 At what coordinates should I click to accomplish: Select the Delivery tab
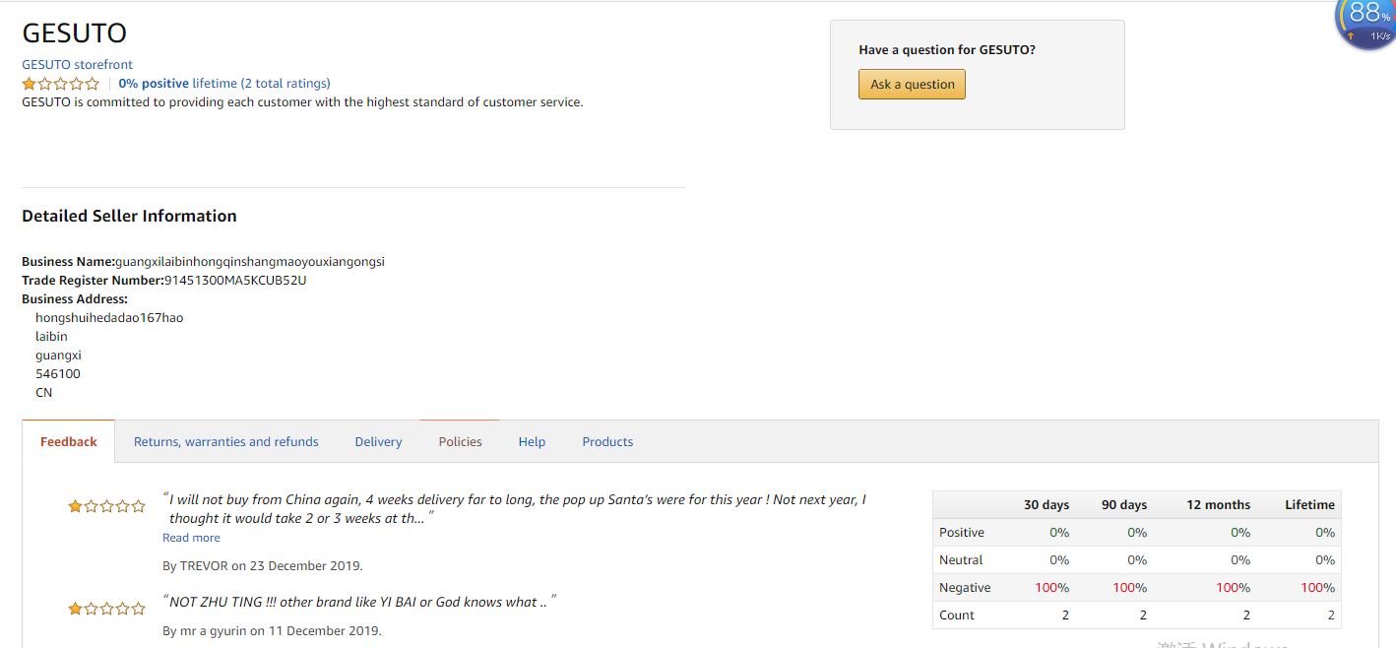[378, 442]
